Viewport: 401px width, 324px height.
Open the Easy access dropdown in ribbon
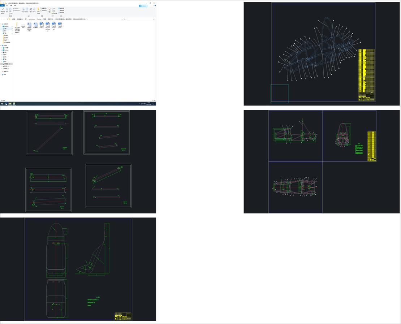click(x=44, y=10)
